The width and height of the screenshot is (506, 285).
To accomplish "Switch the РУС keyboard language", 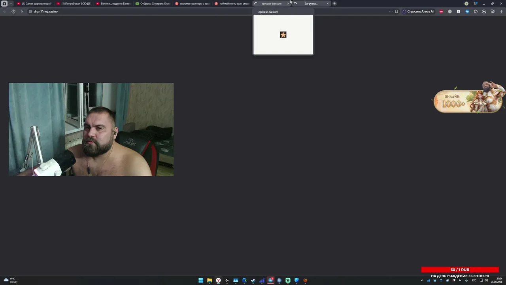I will 474,280.
